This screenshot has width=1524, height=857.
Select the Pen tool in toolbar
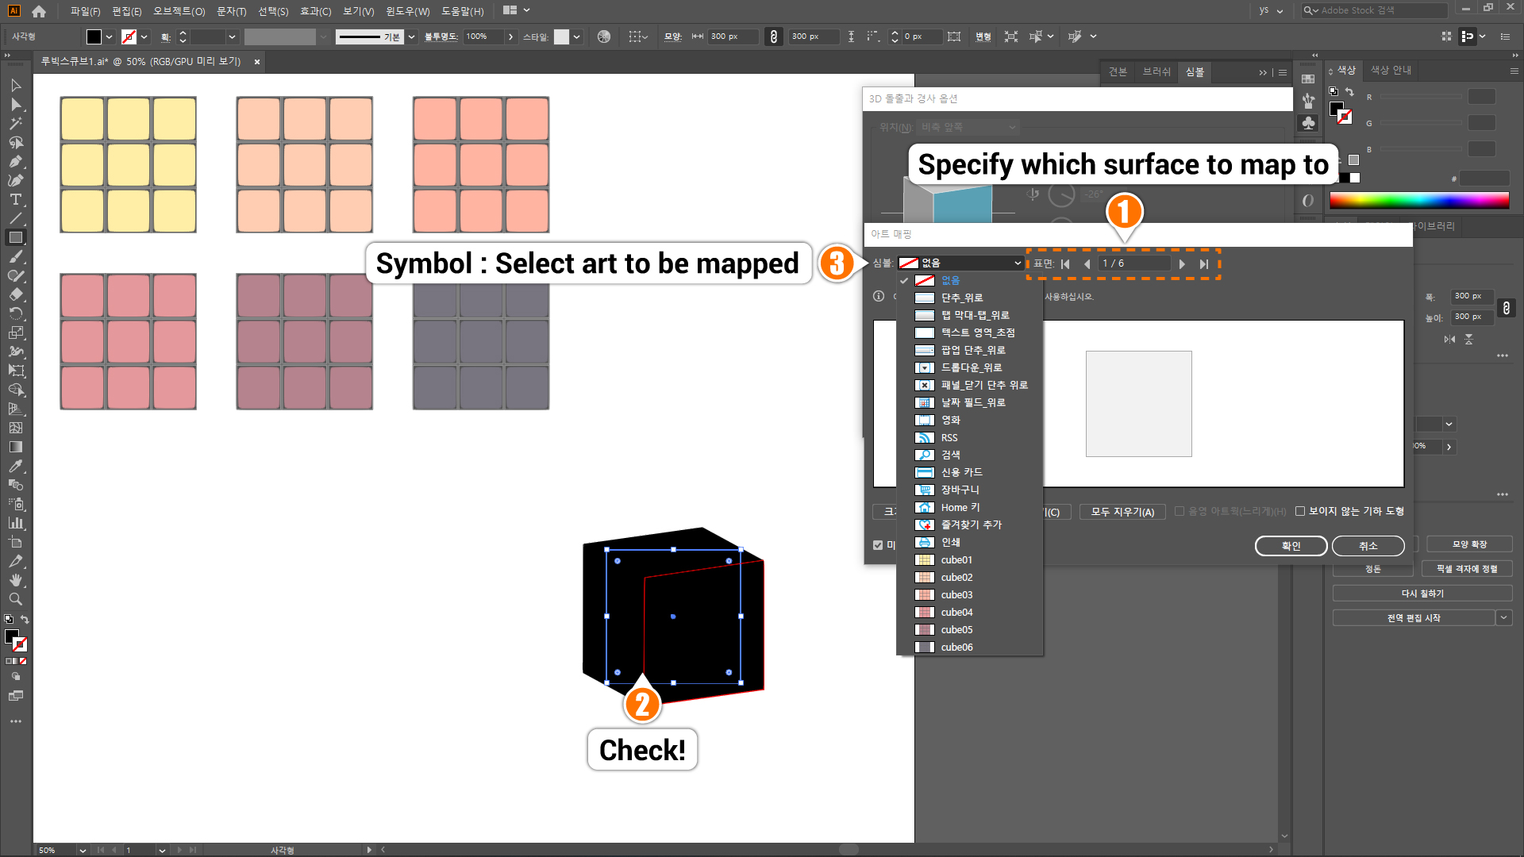point(15,161)
